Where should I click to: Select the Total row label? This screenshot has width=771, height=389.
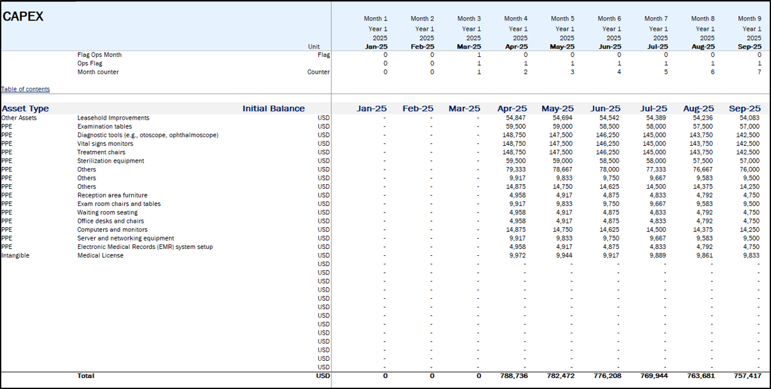(x=86, y=376)
